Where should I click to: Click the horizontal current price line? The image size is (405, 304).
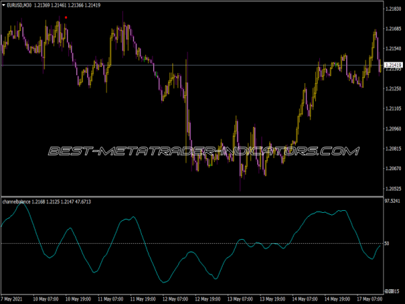click(202, 65)
